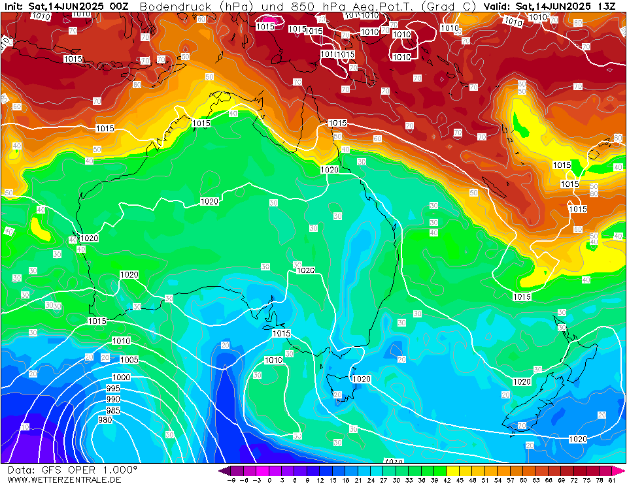Screen dimensions: 627x484
Task: Click the 42 value on the color scale
Action: pyautogui.click(x=447, y=480)
